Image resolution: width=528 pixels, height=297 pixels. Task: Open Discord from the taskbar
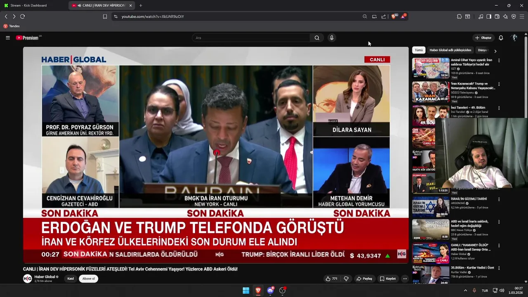[x=270, y=290]
